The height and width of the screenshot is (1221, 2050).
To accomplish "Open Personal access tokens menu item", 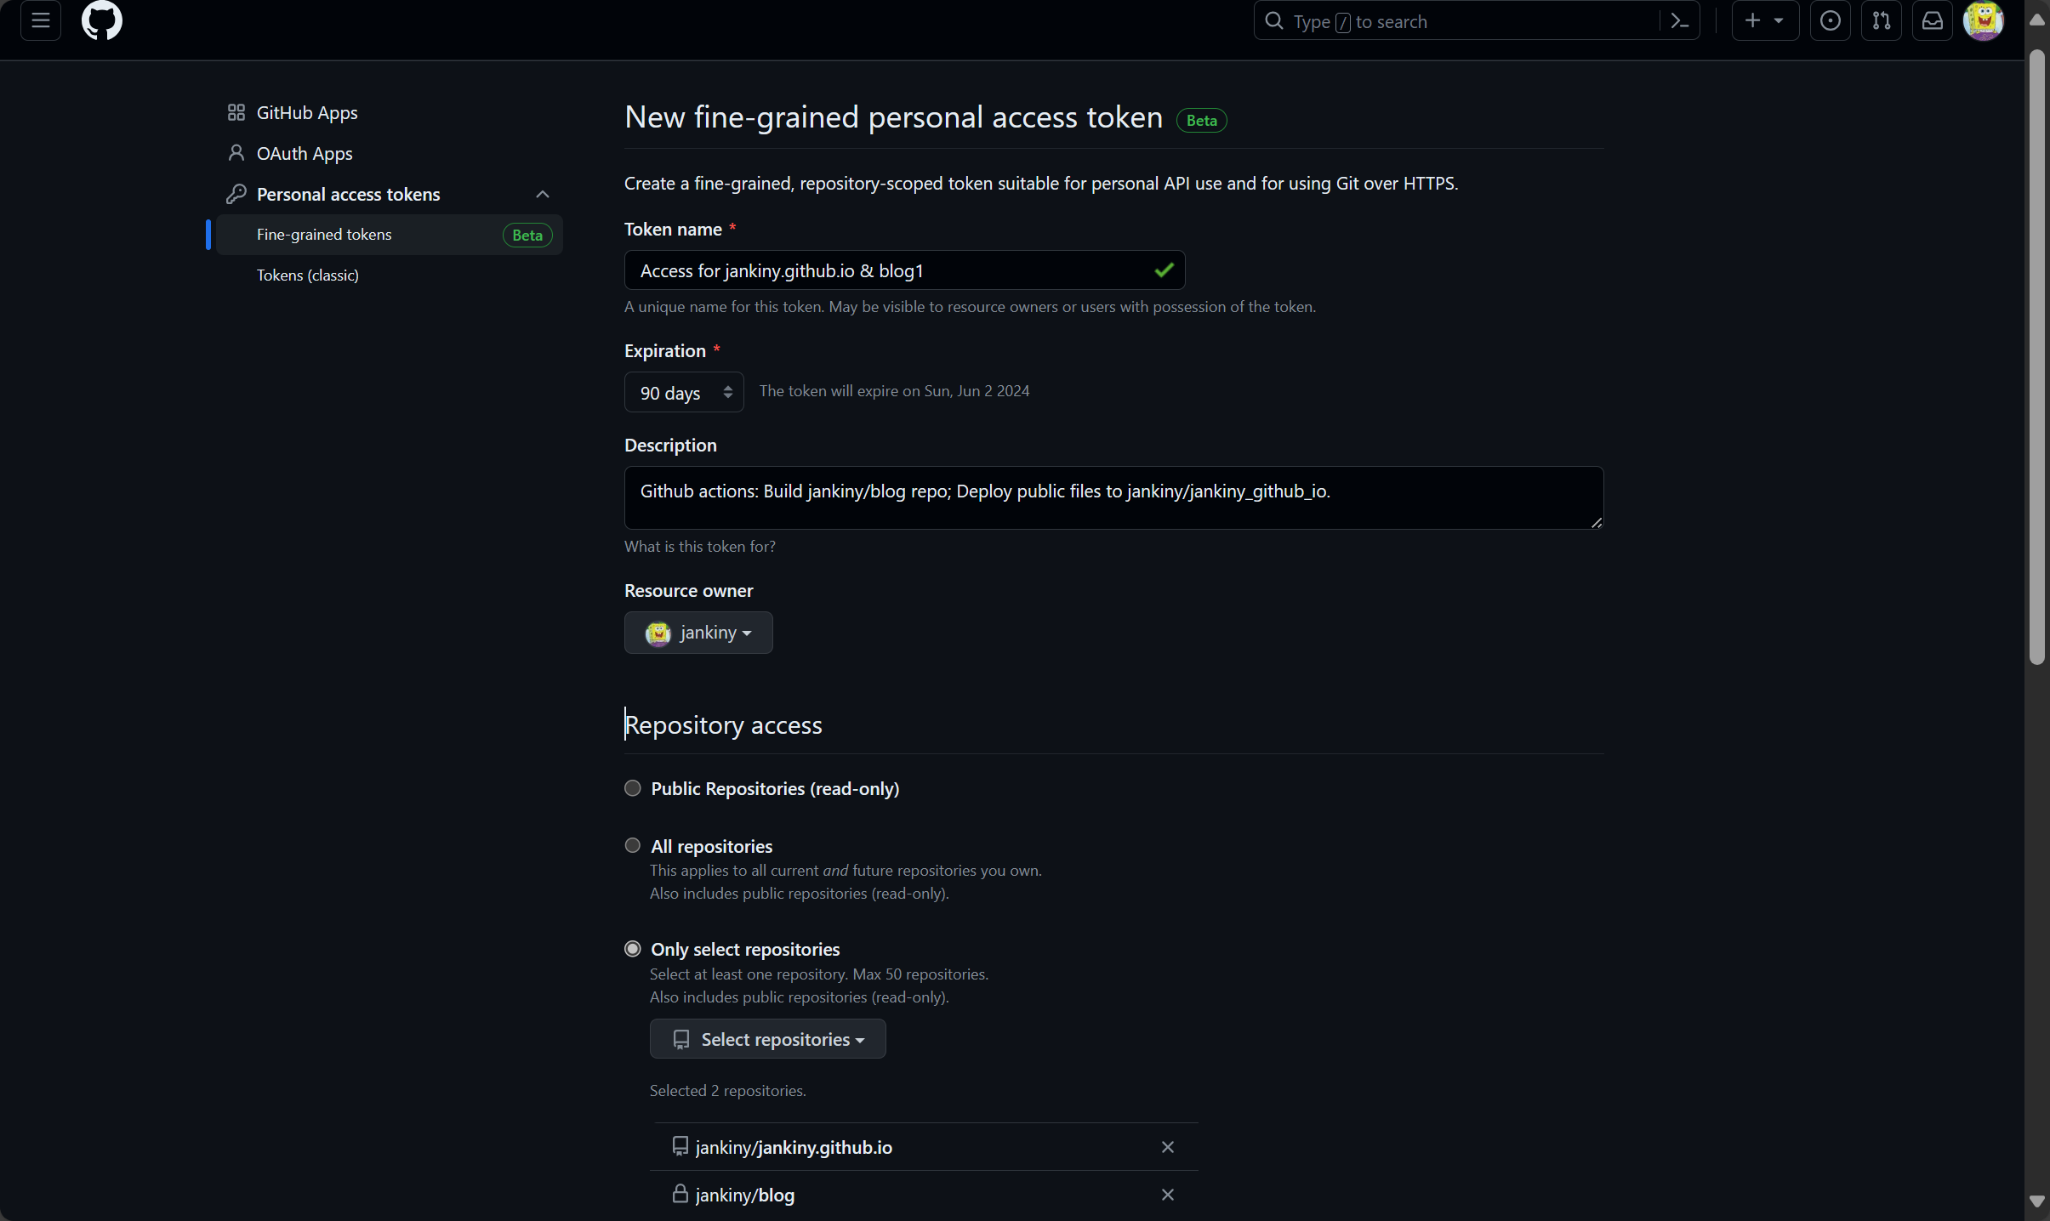I will tap(390, 194).
